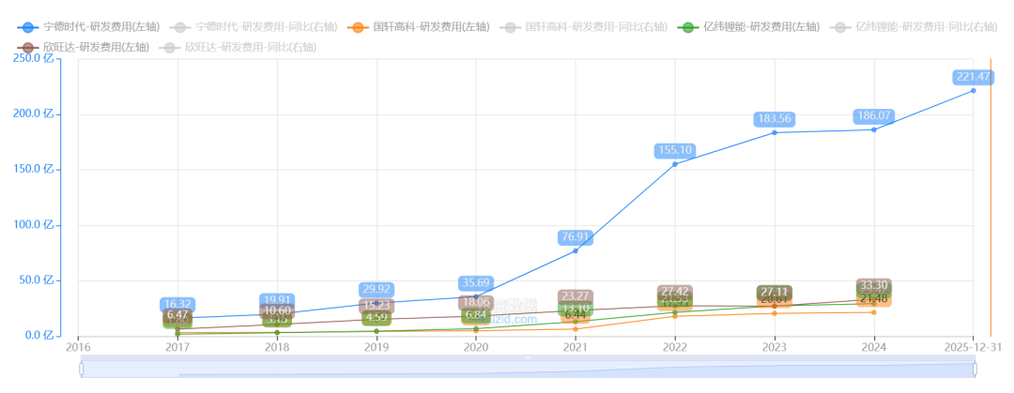Click the 33.30 label of 欣旺达 in 2024
This screenshot has width=1014, height=393.
[x=874, y=285]
